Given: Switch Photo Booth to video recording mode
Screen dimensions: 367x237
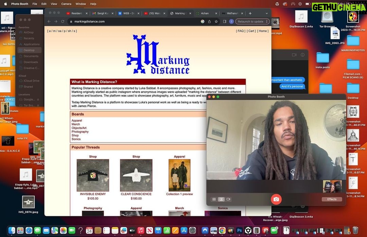Looking at the screenshot, I should coord(228,199).
